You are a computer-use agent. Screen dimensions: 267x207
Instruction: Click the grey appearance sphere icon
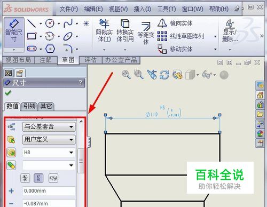coord(224,75)
